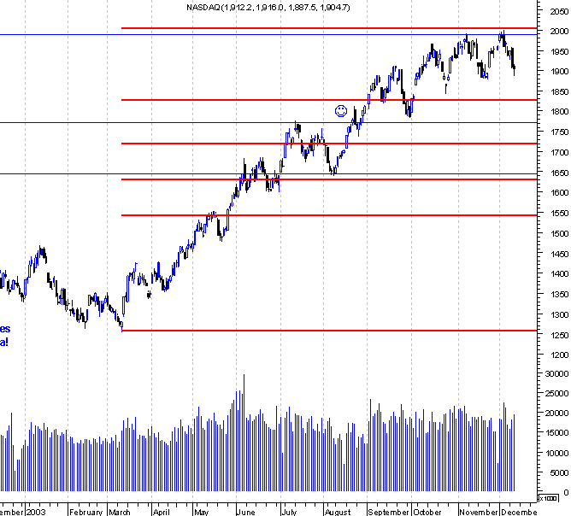Click the blue smiley face marker
571x516 pixels.
pyautogui.click(x=341, y=111)
